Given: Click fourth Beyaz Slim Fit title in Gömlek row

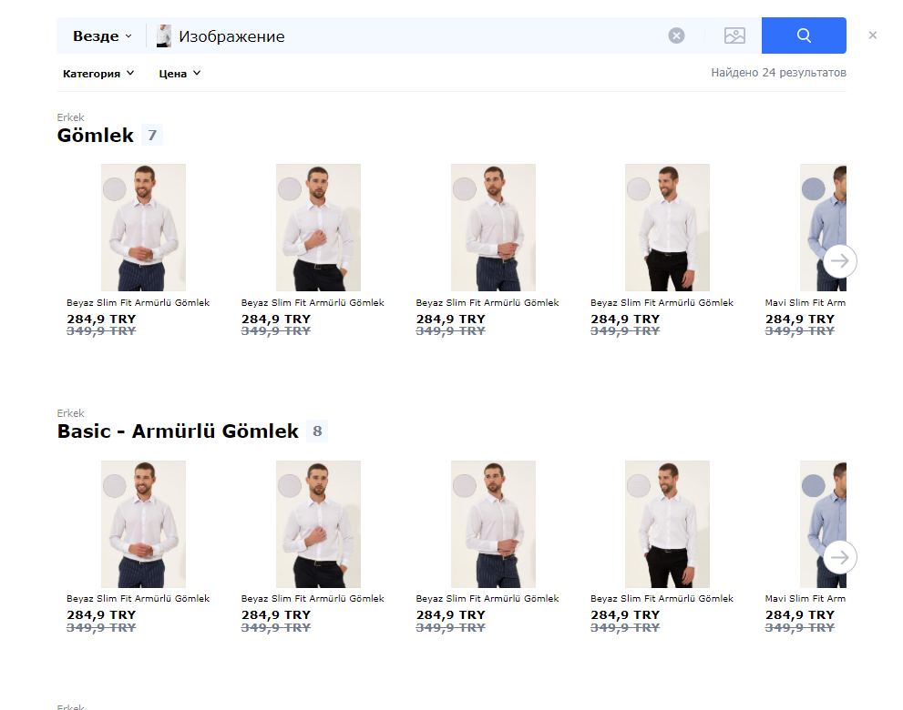Looking at the screenshot, I should 662,302.
